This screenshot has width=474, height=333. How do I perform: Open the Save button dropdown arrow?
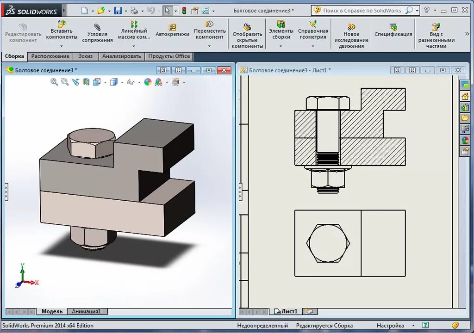point(125,10)
